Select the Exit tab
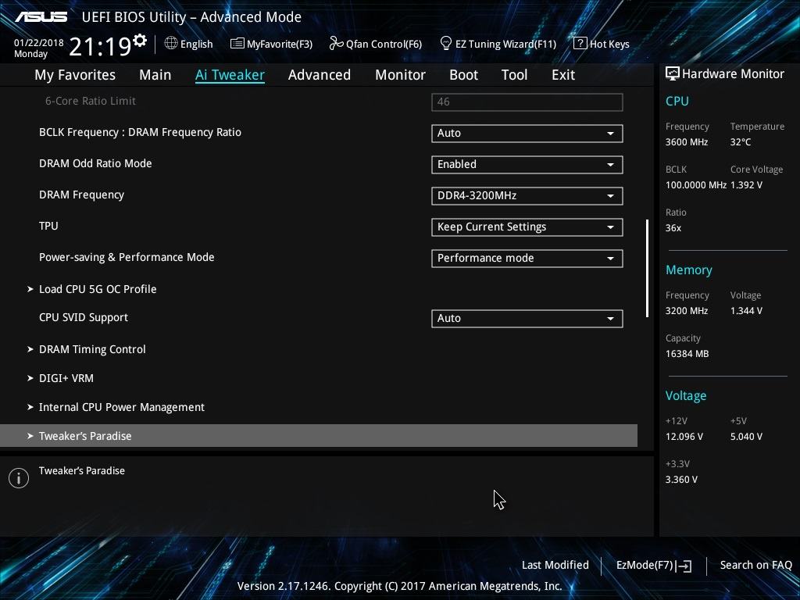This screenshot has height=600, width=800. 563,75
